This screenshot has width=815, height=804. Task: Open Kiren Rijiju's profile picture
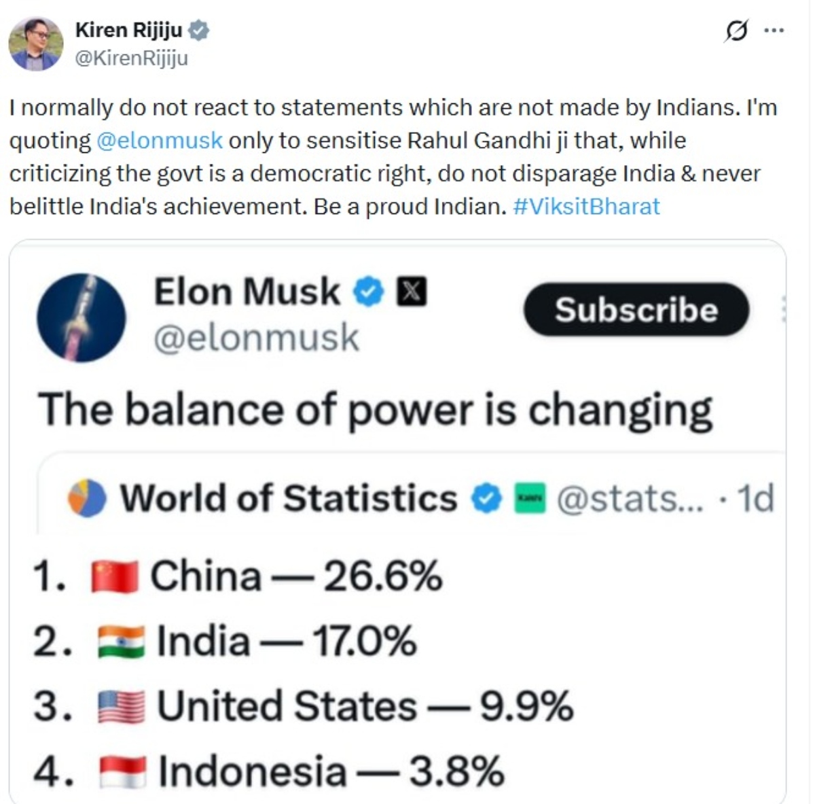click(35, 43)
